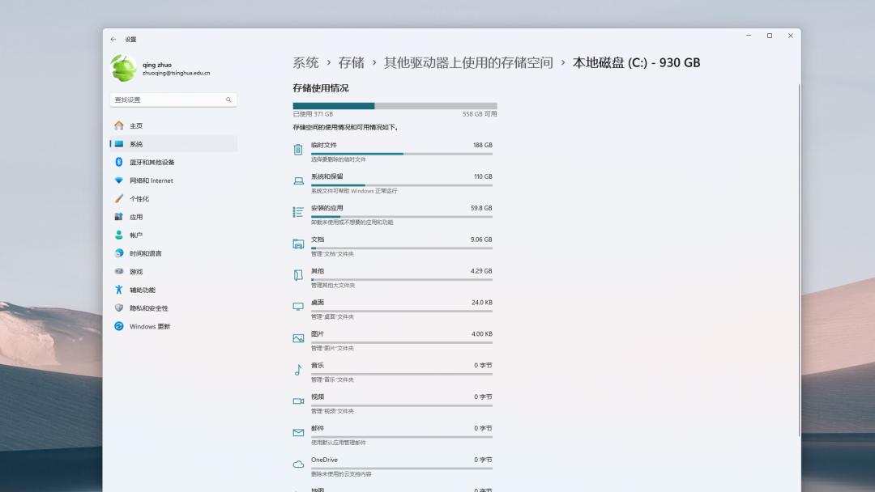Click the back arrow in Settings title bar
This screenshot has width=875, height=492.
click(113, 40)
